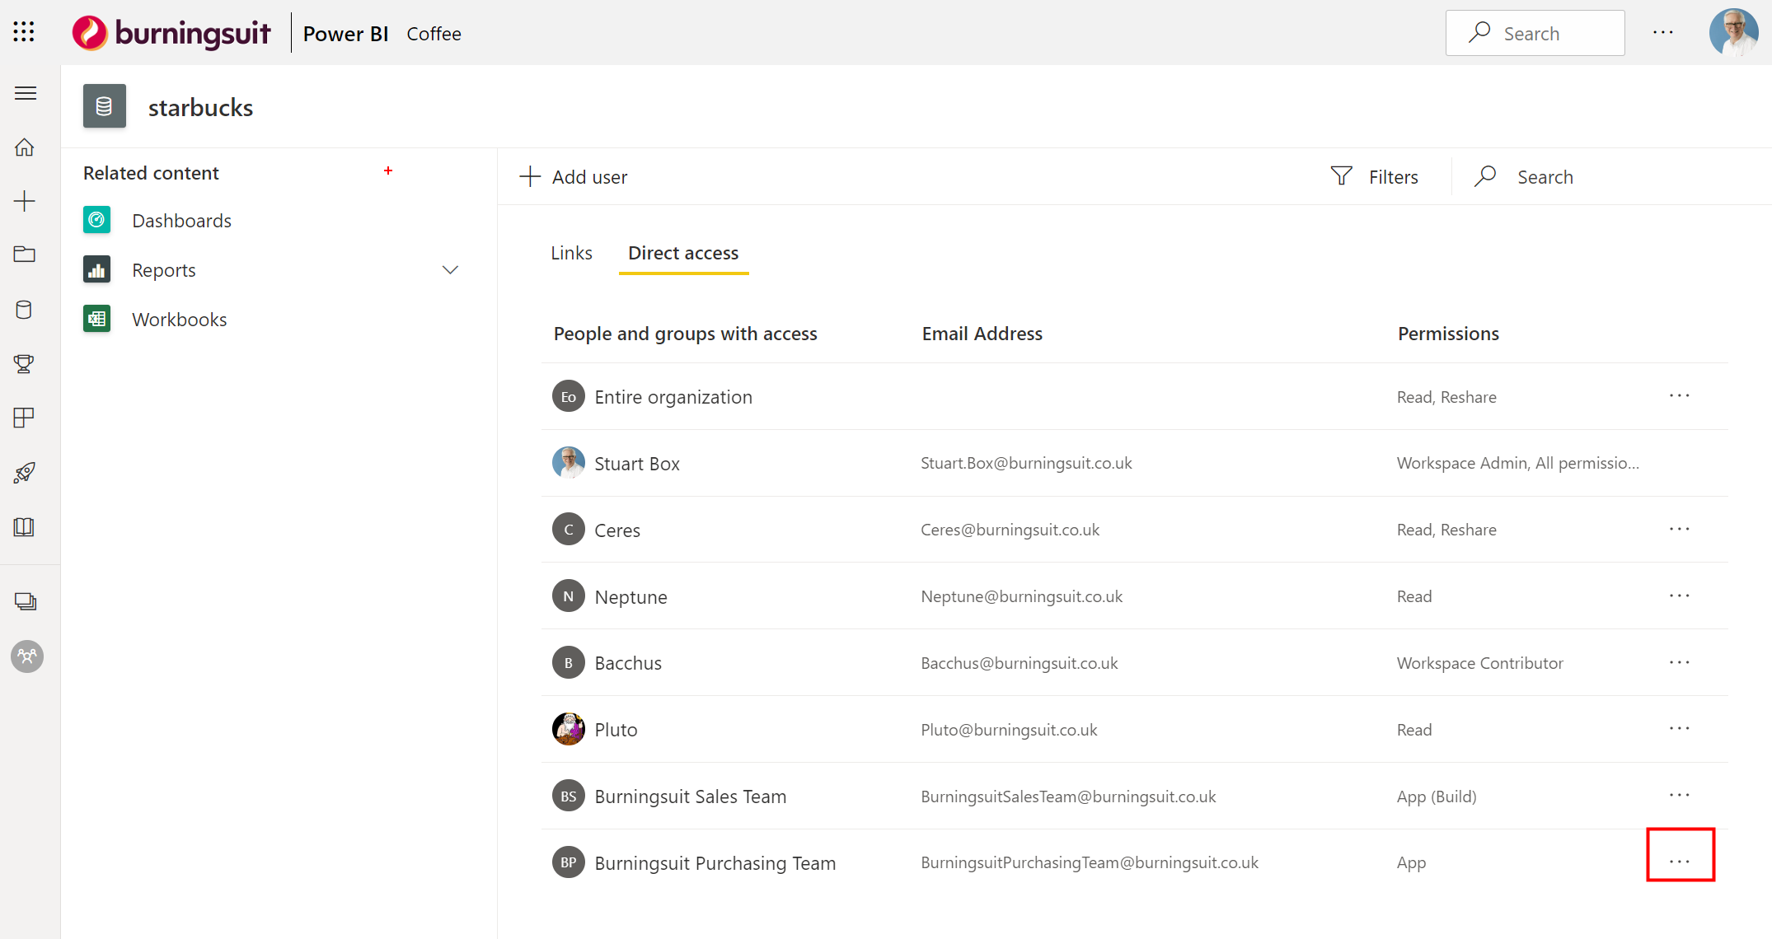Open Deployment pipelines rocket icon
This screenshot has height=939, width=1772.
click(x=25, y=472)
